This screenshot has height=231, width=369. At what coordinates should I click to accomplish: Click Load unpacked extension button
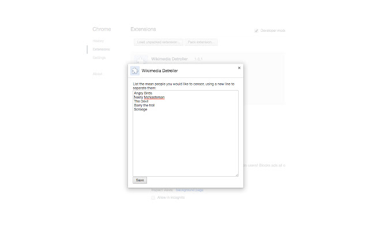159,42
